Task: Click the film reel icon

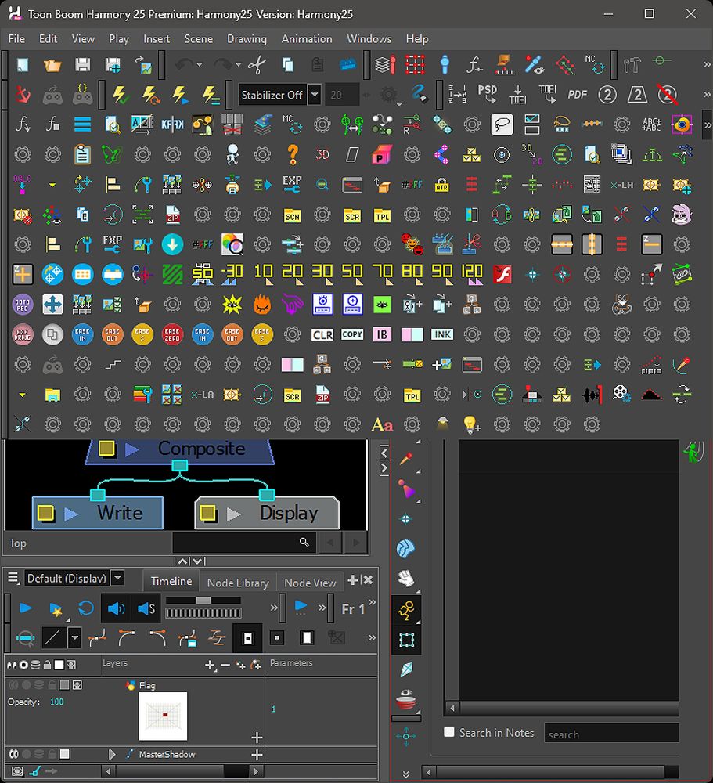Action: [621, 395]
